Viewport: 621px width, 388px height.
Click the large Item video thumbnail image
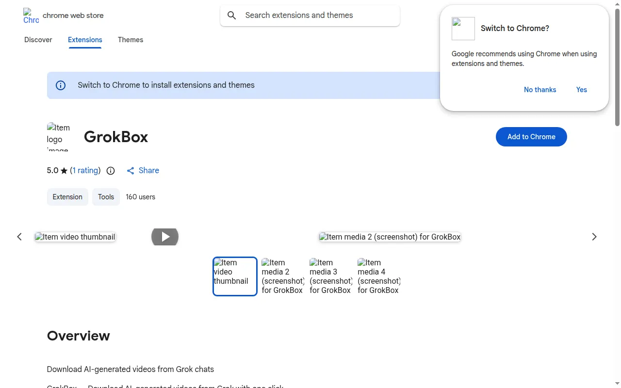pos(75,237)
